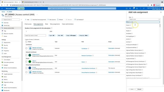Click the account avatar in top bar

tap(162, 8)
